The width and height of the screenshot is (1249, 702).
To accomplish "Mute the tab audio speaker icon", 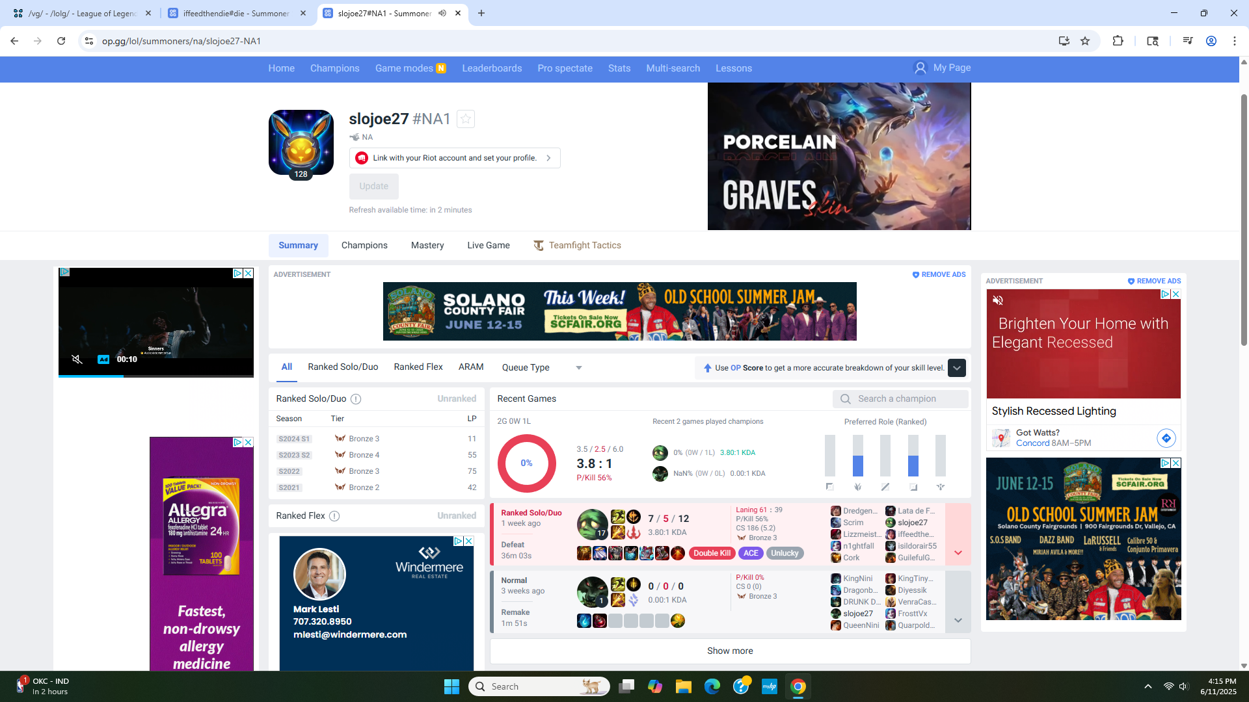I will 442,13.
